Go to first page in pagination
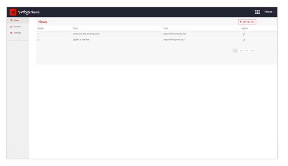The width and height of the screenshot is (288, 166). 235,51
